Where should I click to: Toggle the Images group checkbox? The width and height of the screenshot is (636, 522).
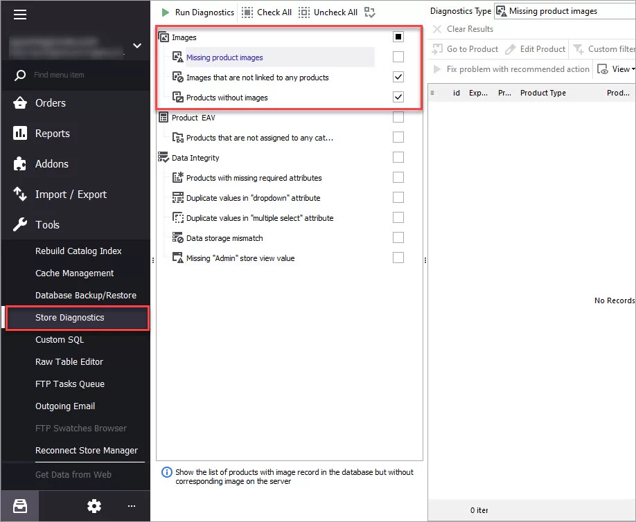(398, 37)
